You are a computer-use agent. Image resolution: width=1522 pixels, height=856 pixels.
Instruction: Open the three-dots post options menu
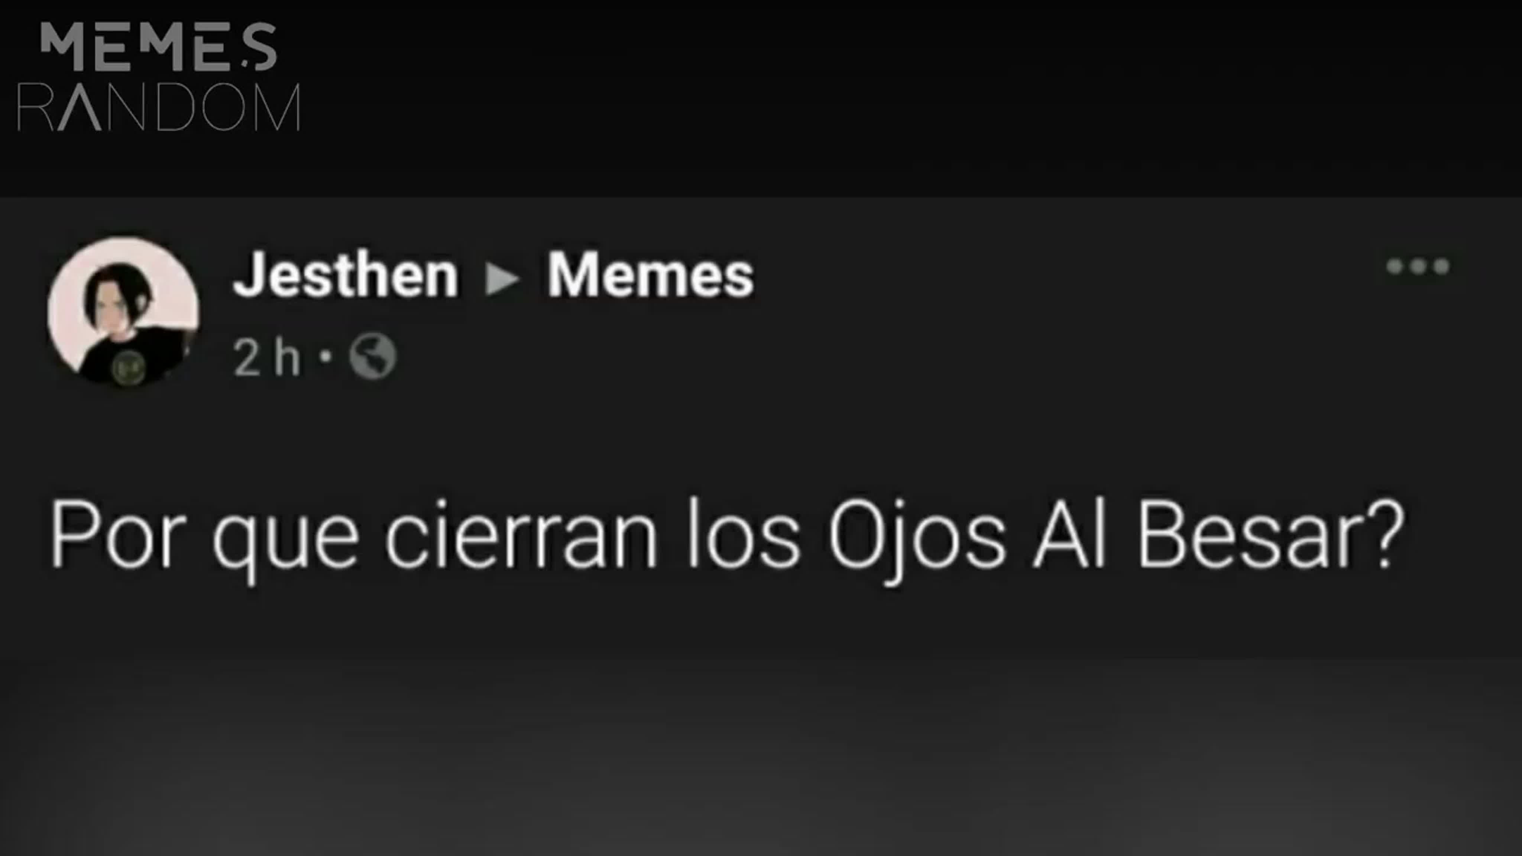[x=1418, y=266]
